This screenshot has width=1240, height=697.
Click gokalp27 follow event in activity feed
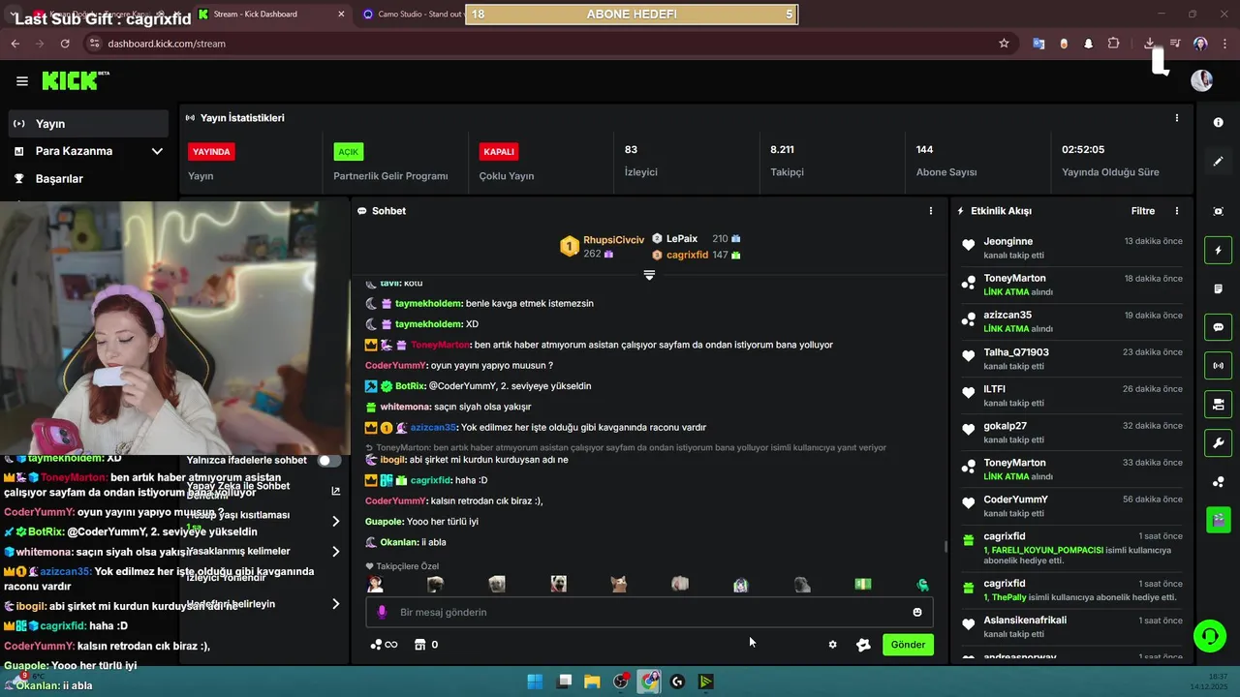pyautogui.click(x=1069, y=432)
